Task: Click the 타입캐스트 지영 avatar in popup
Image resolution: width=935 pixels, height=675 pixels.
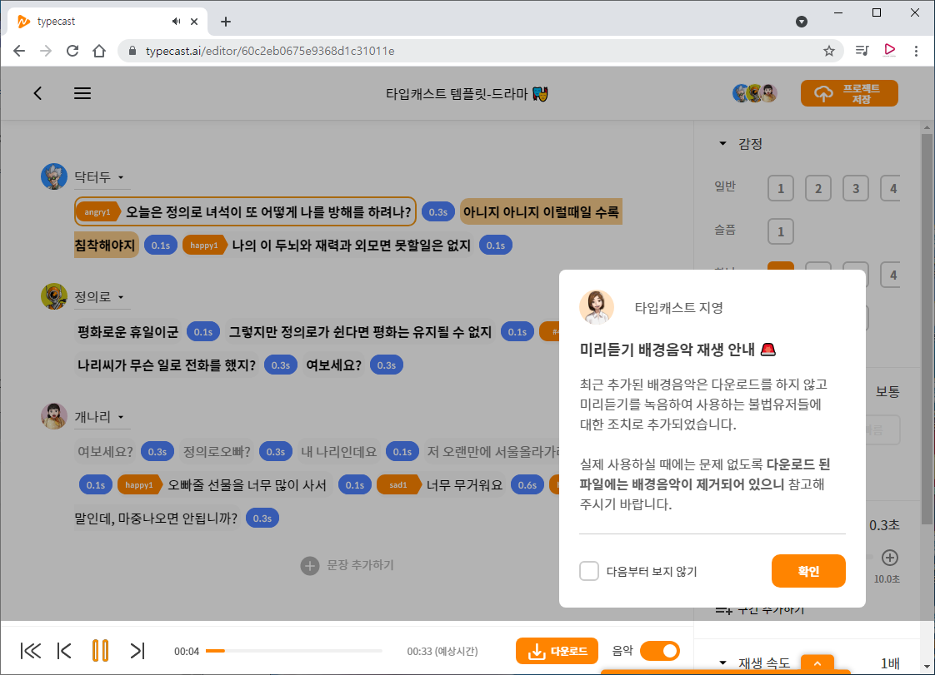Action: 597,307
